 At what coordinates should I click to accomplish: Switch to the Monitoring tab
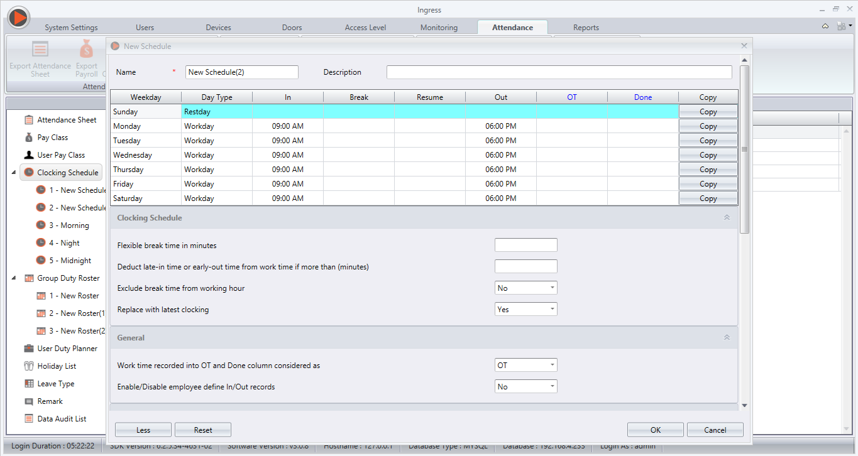[x=439, y=27]
